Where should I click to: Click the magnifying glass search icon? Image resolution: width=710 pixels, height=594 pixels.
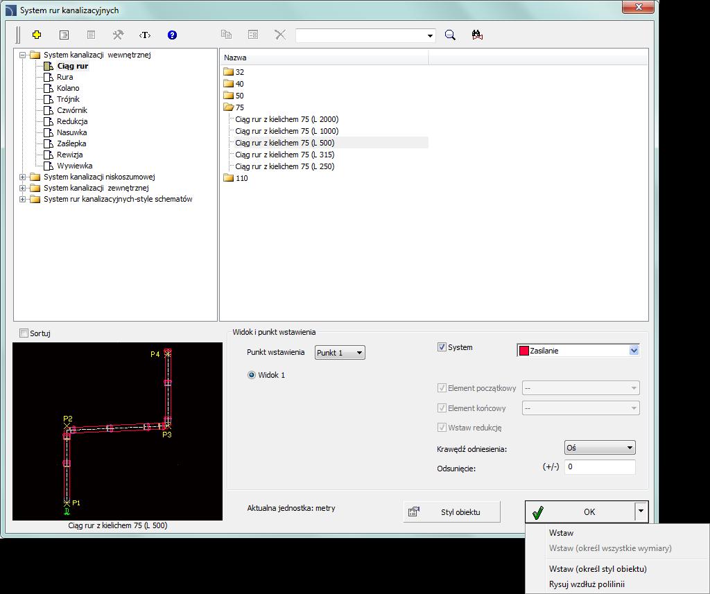[450, 35]
